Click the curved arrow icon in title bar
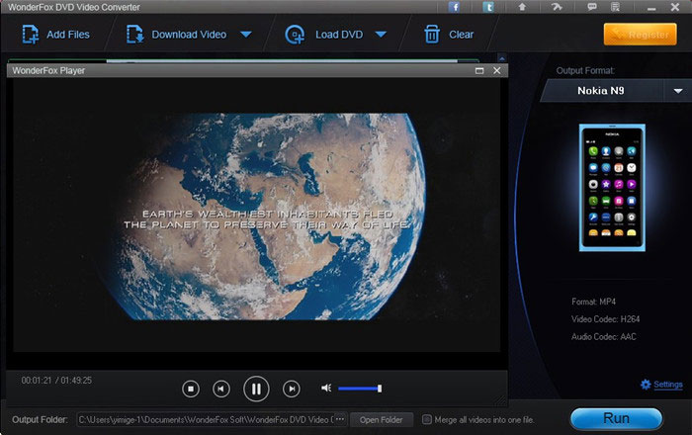This screenshot has width=692, height=435. point(557,7)
